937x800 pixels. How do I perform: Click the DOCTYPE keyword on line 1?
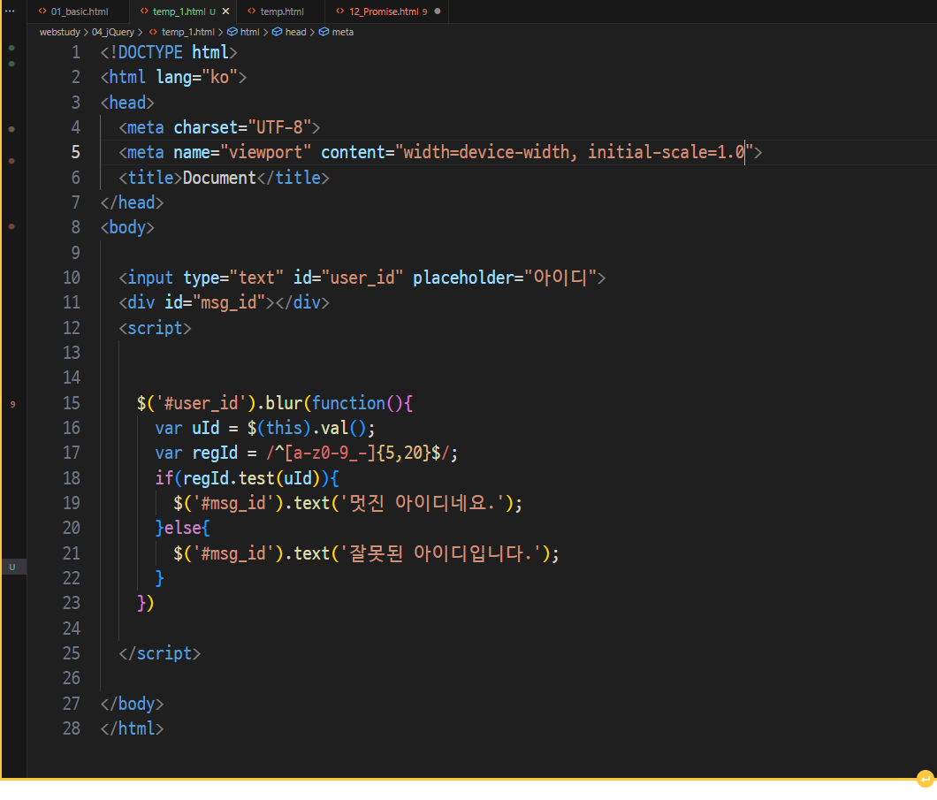point(150,52)
